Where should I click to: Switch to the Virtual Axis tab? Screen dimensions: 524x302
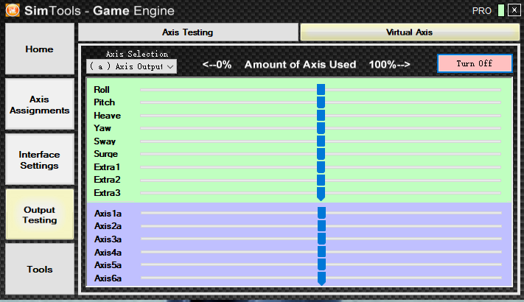pyautogui.click(x=410, y=32)
